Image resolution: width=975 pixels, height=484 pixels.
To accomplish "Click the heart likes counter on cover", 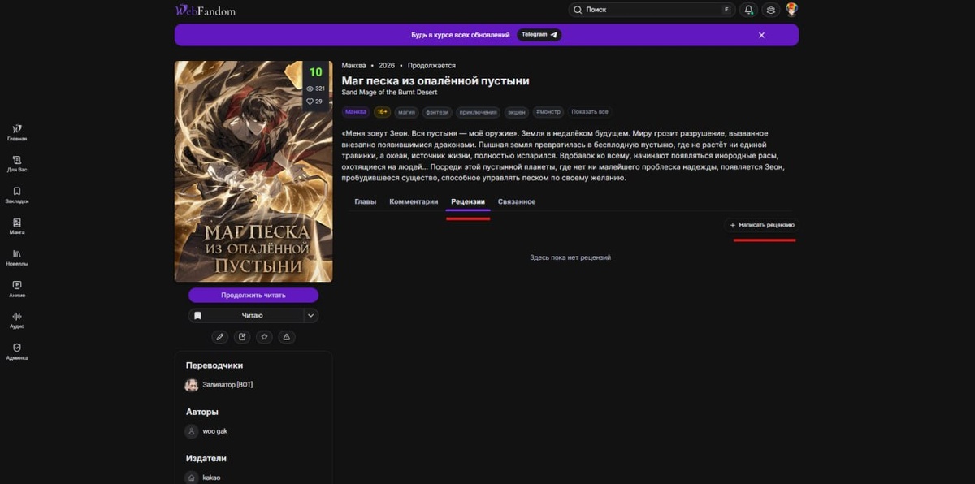I will (314, 102).
